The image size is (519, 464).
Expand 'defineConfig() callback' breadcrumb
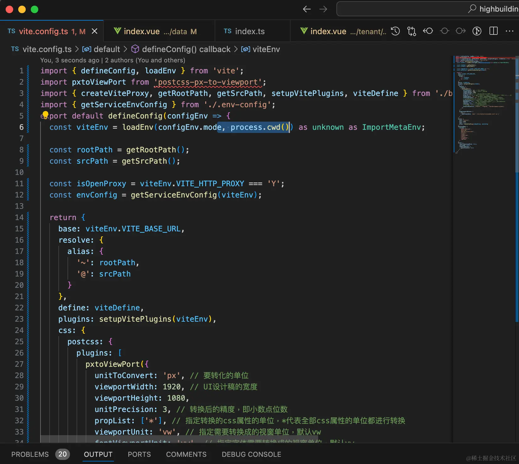(x=186, y=49)
